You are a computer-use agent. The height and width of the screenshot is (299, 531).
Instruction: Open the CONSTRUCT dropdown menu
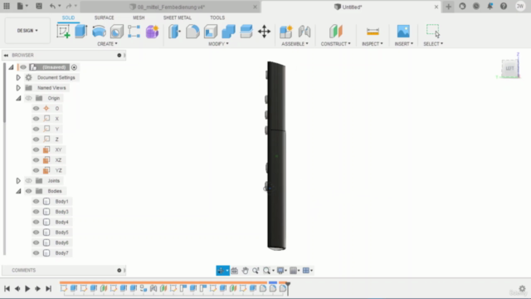tap(335, 44)
